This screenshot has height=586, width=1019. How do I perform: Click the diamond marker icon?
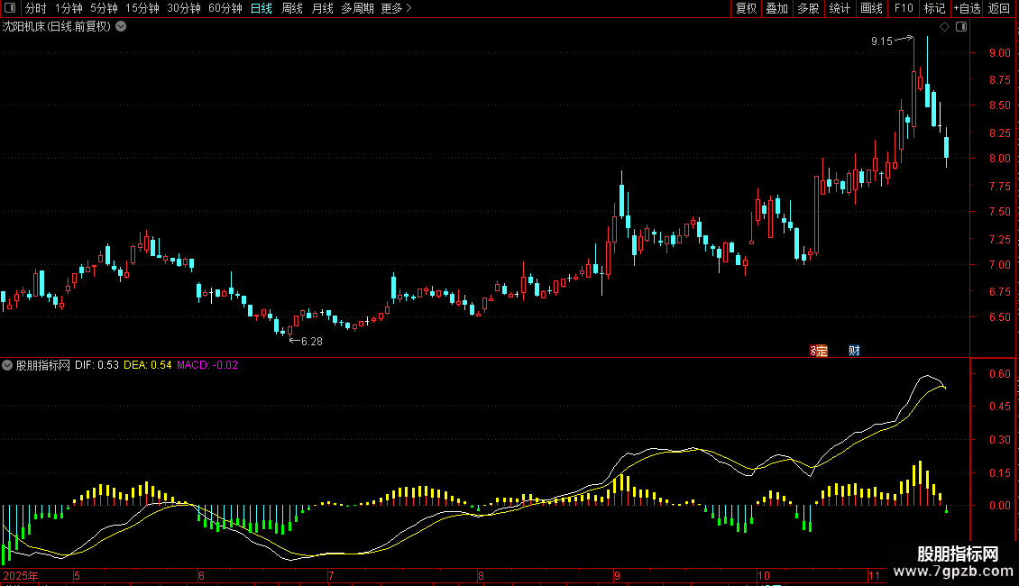pyautogui.click(x=944, y=27)
